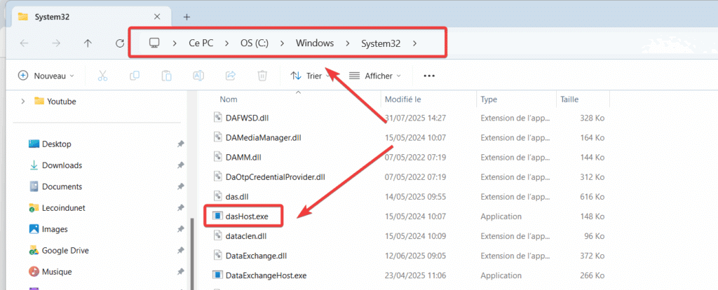This screenshot has width=718, height=290.
Task: Click the Paste clipboard icon
Action: tap(166, 76)
